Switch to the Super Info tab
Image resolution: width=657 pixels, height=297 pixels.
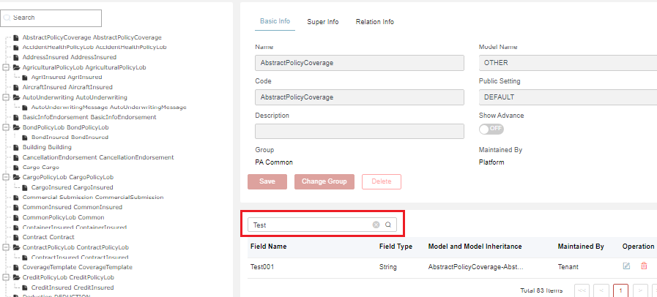(322, 22)
